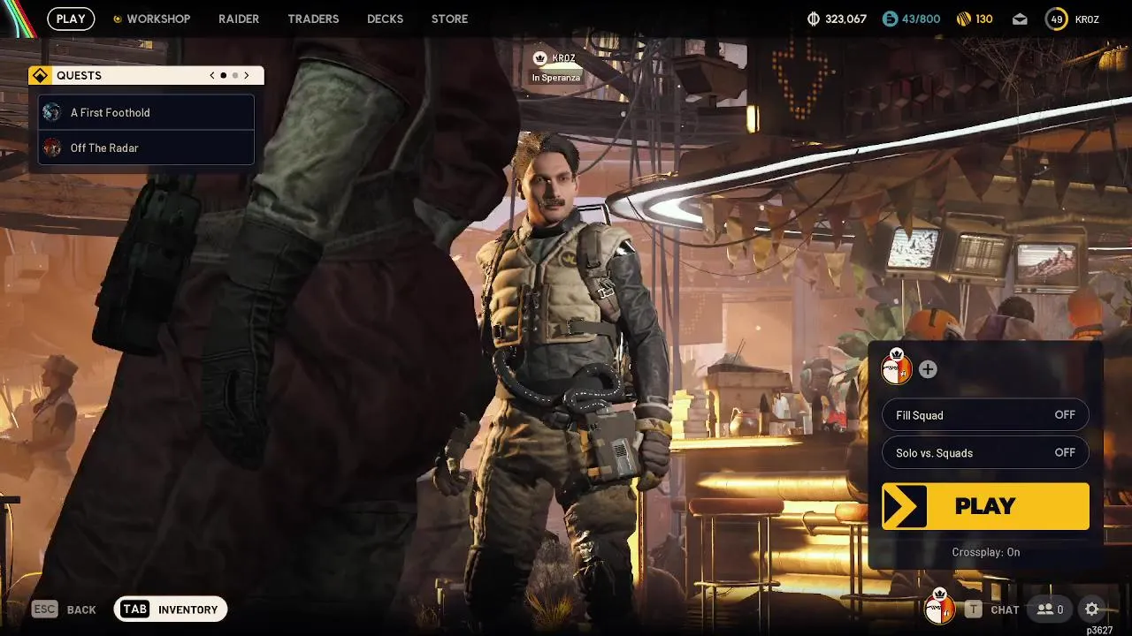Click the blue stash icon beside 43/800
This screenshot has height=636, width=1132.
click(890, 19)
